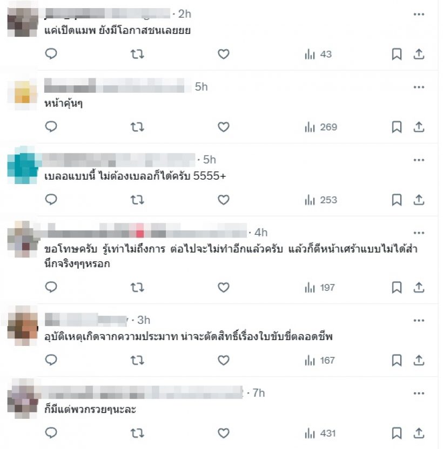This screenshot has width=443, height=449.
Task: Open more options on the 3h tweet
Action: click(419, 321)
